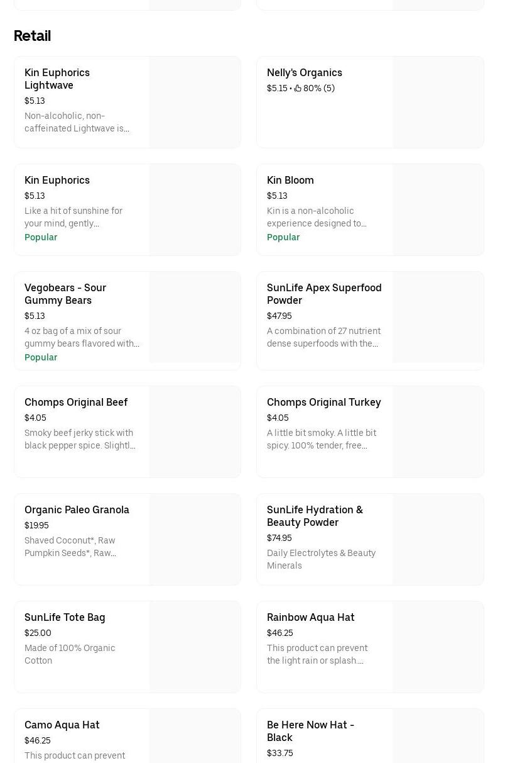Open the Kin Euphorics Lightwave product image

pyautogui.click(x=195, y=102)
